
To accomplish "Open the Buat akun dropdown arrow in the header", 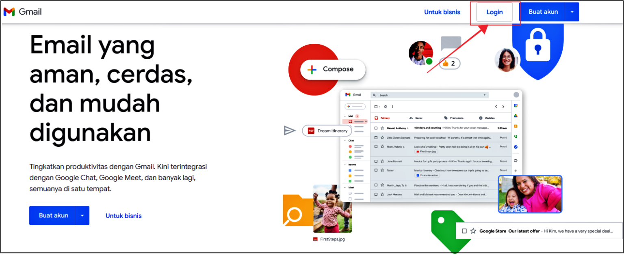I will [x=572, y=12].
